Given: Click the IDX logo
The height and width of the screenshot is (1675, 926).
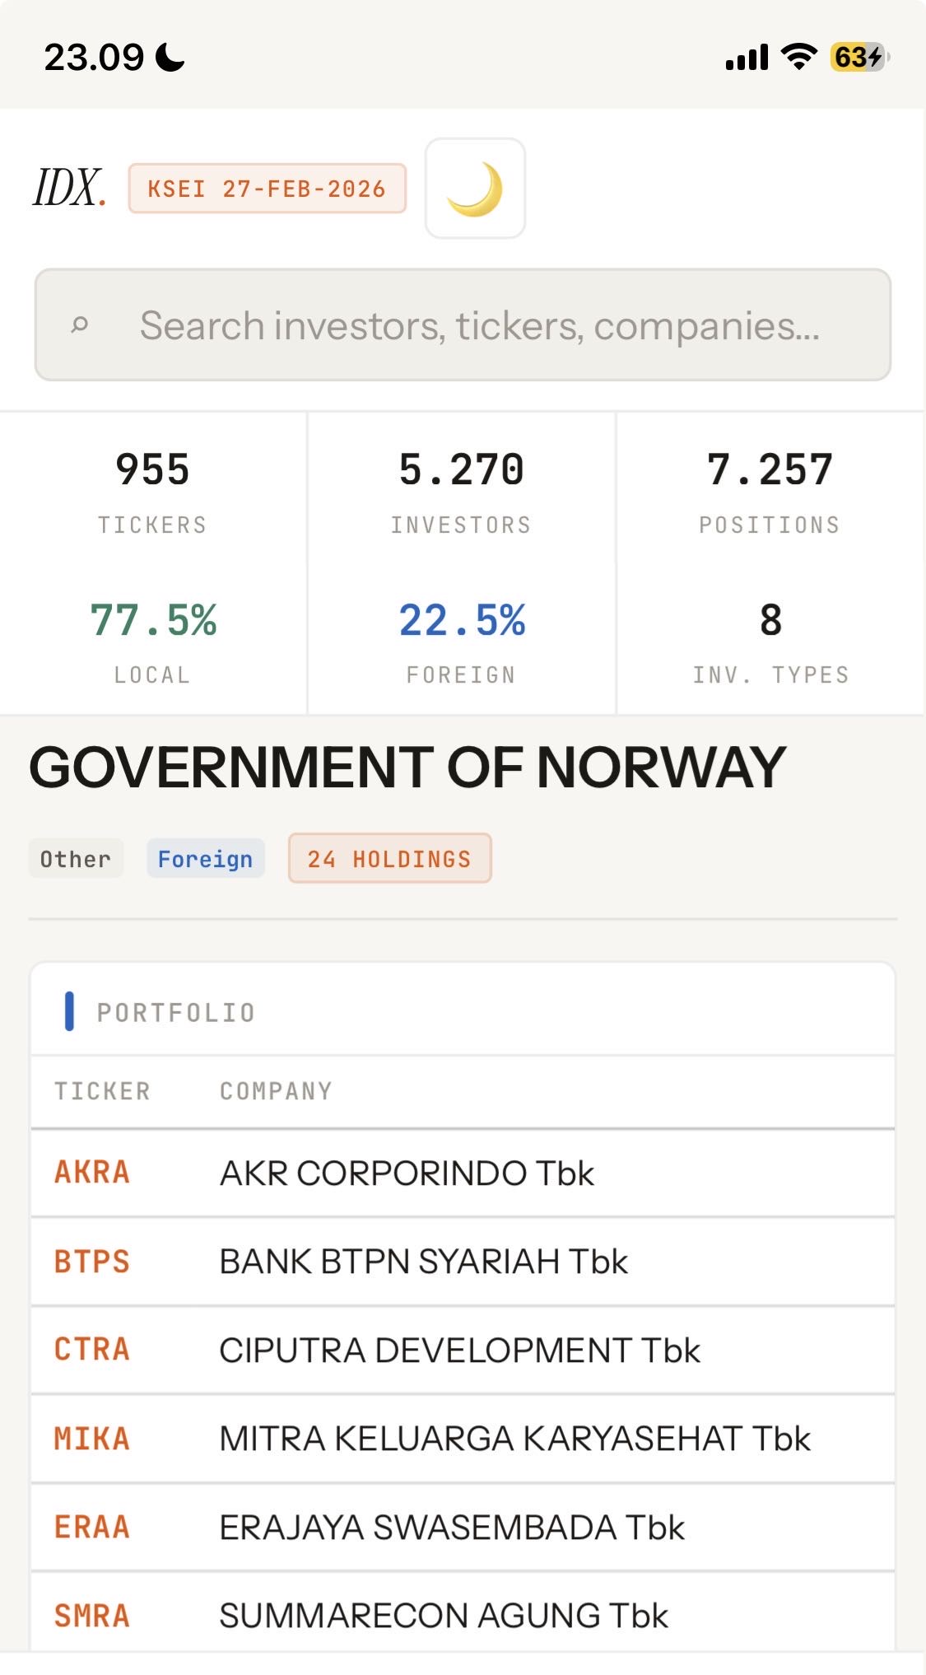Looking at the screenshot, I should 69,188.
